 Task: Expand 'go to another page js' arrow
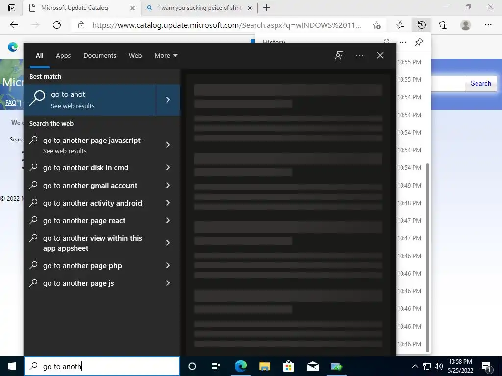[168, 283]
